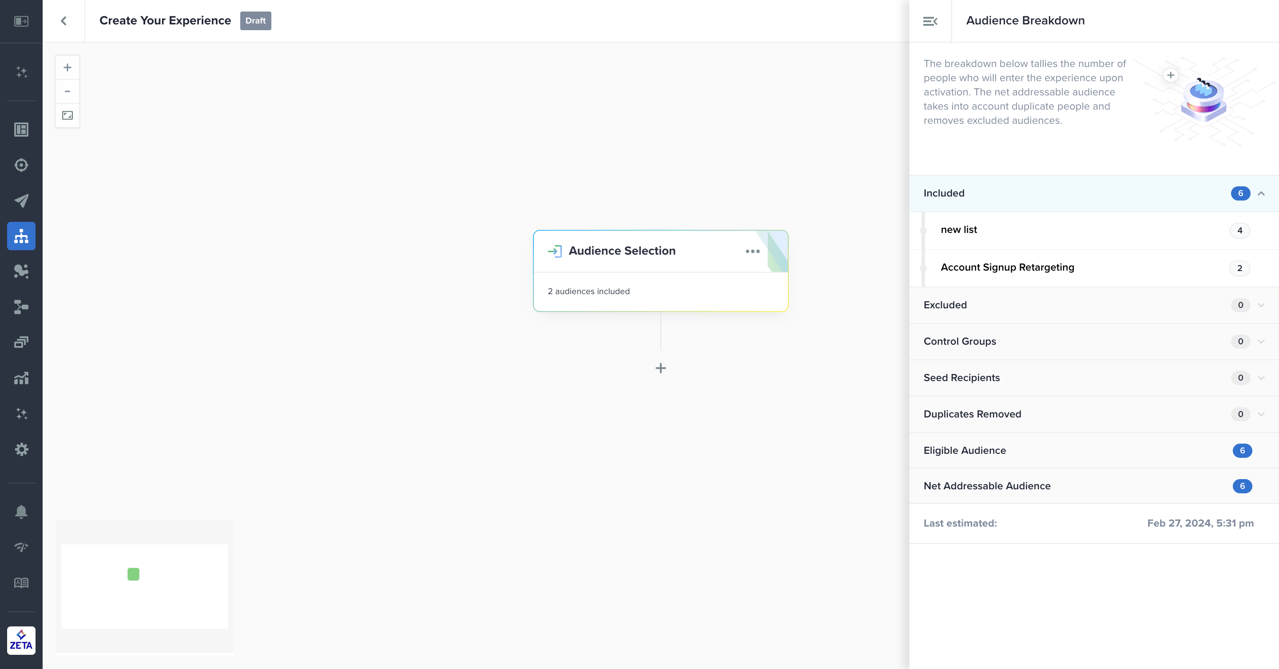Open the settings gear in the sidebar
The height and width of the screenshot is (669, 1279).
point(21,449)
